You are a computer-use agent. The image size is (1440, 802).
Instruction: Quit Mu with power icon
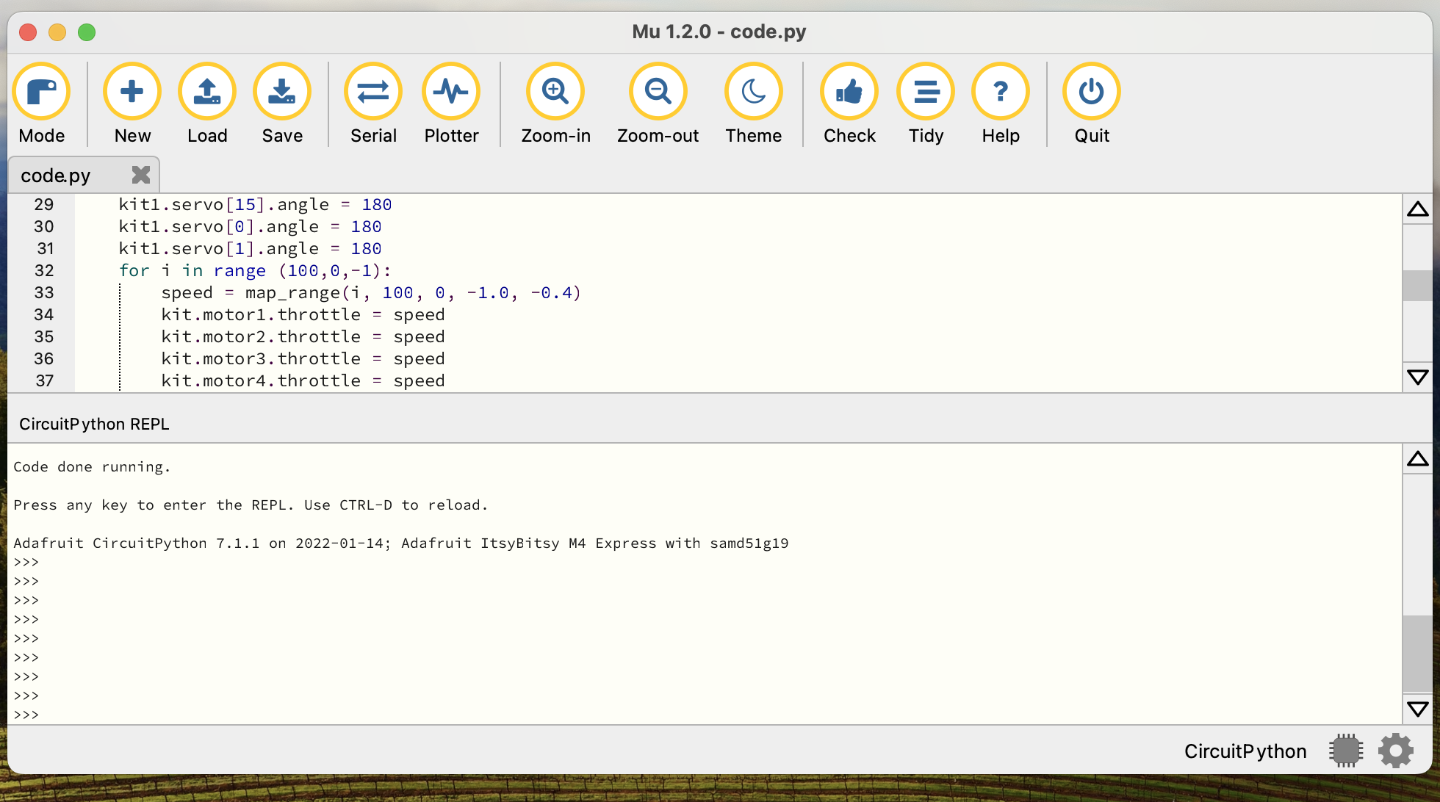tap(1092, 92)
